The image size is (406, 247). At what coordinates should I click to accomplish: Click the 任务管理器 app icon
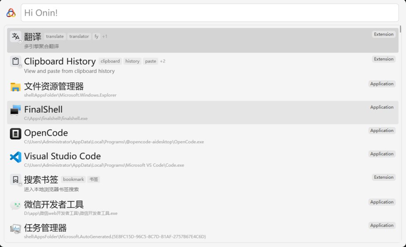[16, 229]
